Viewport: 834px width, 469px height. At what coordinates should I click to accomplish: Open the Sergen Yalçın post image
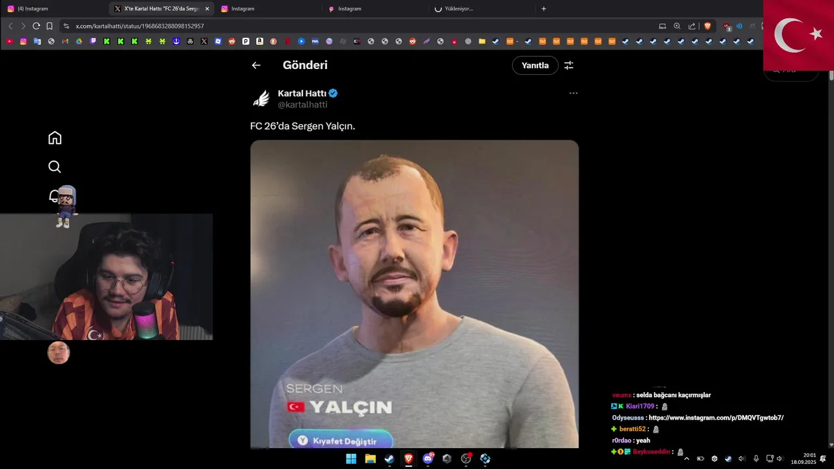[414, 294]
